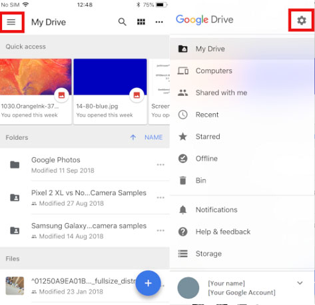This screenshot has width=315, height=305.
Task: Tap the account profile avatar
Action: 188,288
